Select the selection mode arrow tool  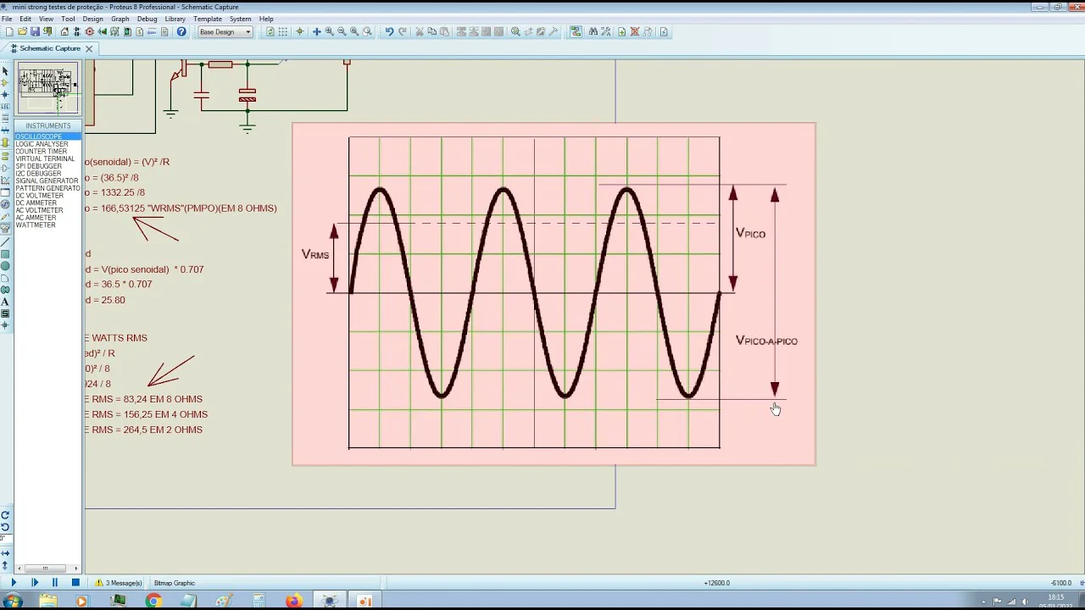coord(5,71)
